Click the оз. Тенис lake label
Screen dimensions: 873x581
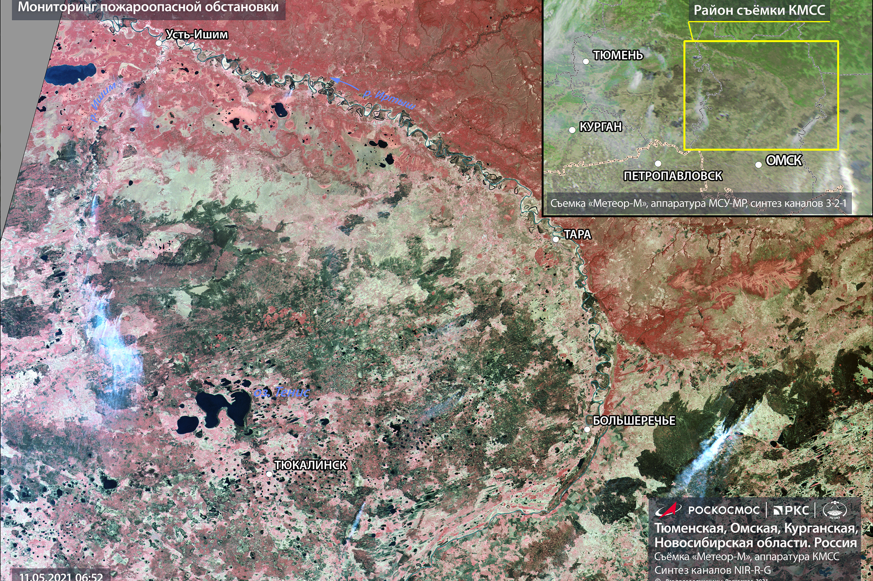pyautogui.click(x=282, y=392)
